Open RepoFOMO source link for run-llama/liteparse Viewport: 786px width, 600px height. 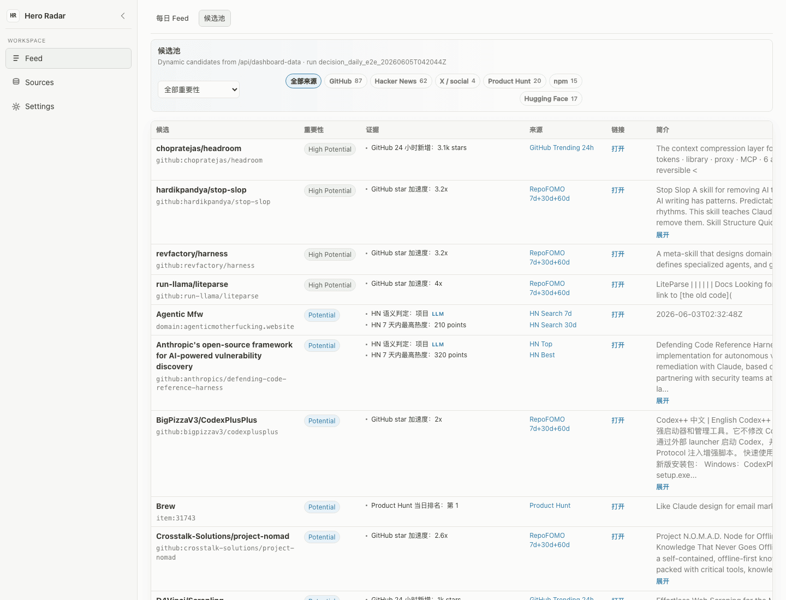tap(550, 288)
